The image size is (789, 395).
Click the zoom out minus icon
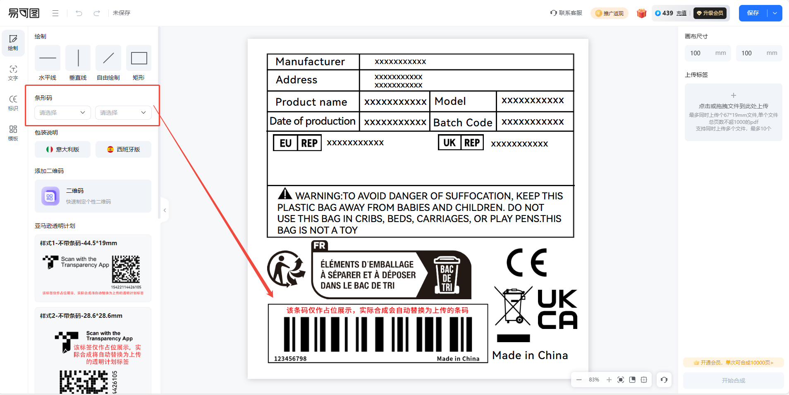pyautogui.click(x=579, y=380)
